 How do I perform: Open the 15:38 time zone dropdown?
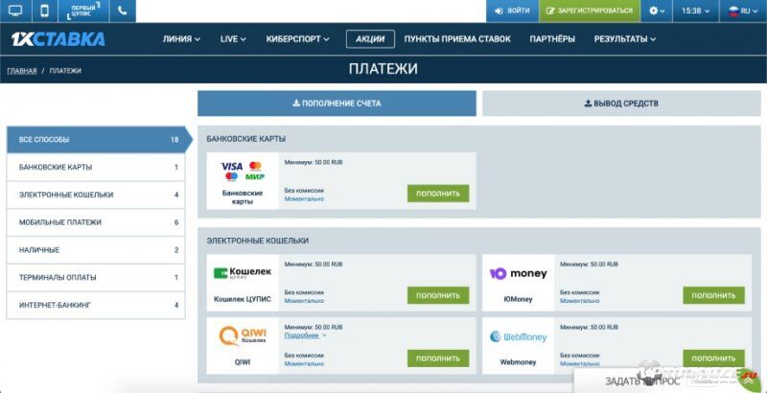click(696, 11)
